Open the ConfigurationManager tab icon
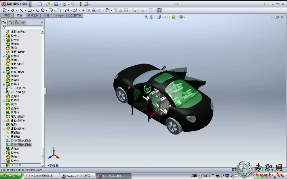This screenshot has height=179, width=287. [x=17, y=22]
